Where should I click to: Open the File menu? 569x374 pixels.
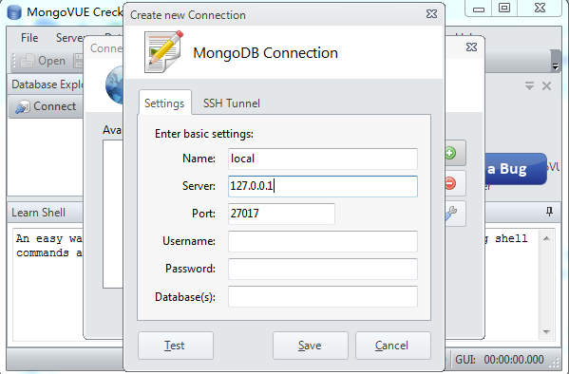[29, 38]
